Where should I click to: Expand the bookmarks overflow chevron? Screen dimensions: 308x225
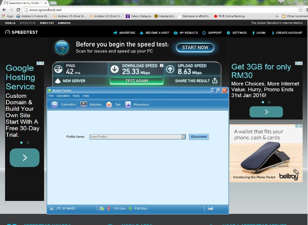tap(277, 16)
